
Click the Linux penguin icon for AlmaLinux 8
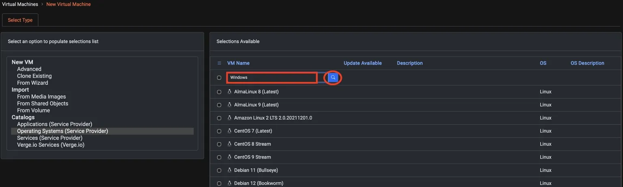[230, 92]
